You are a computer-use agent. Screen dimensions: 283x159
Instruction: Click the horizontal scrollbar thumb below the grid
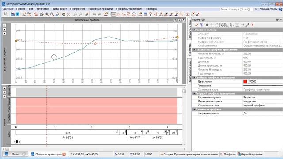pos(7,149)
